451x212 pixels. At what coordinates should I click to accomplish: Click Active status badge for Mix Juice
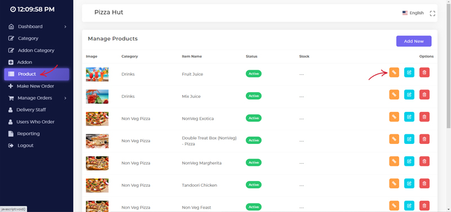(x=253, y=96)
